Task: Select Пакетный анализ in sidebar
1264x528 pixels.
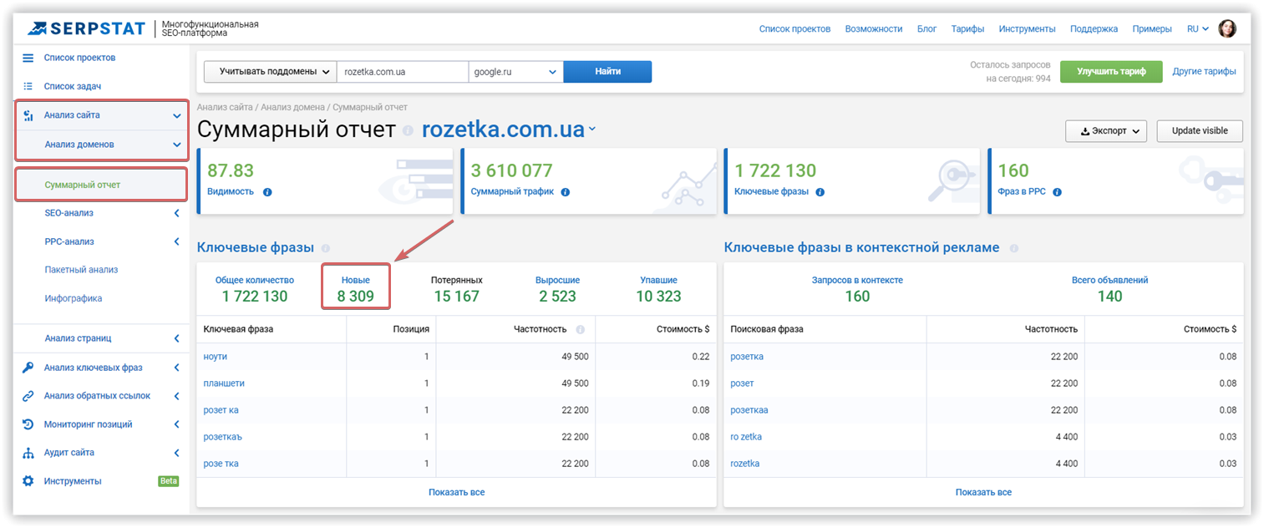Action: pos(81,270)
